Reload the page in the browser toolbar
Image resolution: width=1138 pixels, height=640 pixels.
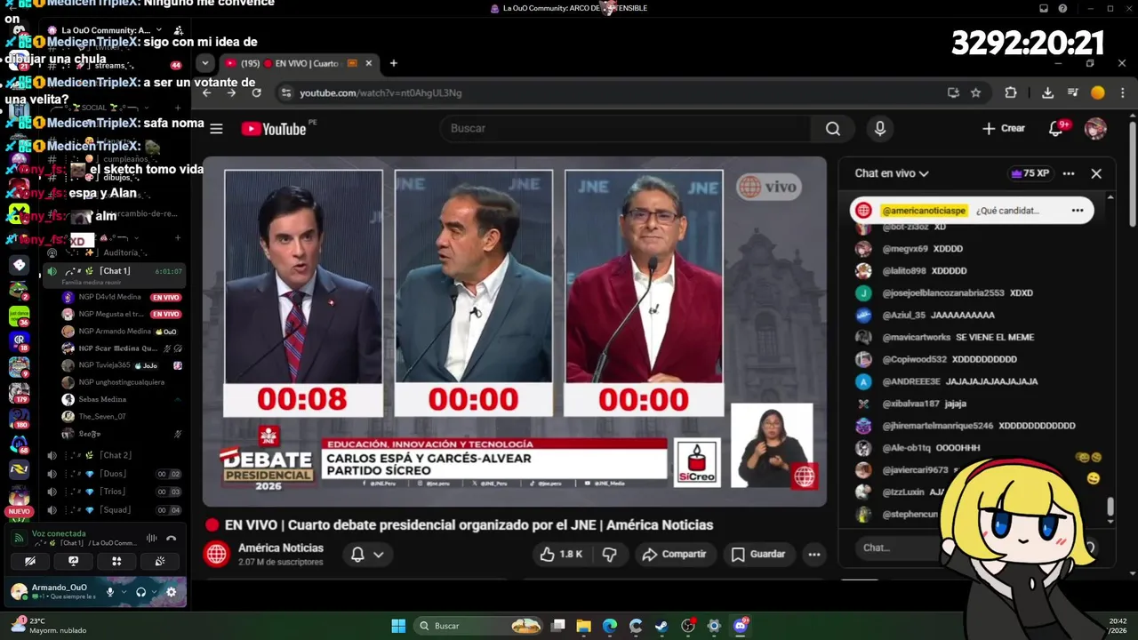(256, 92)
